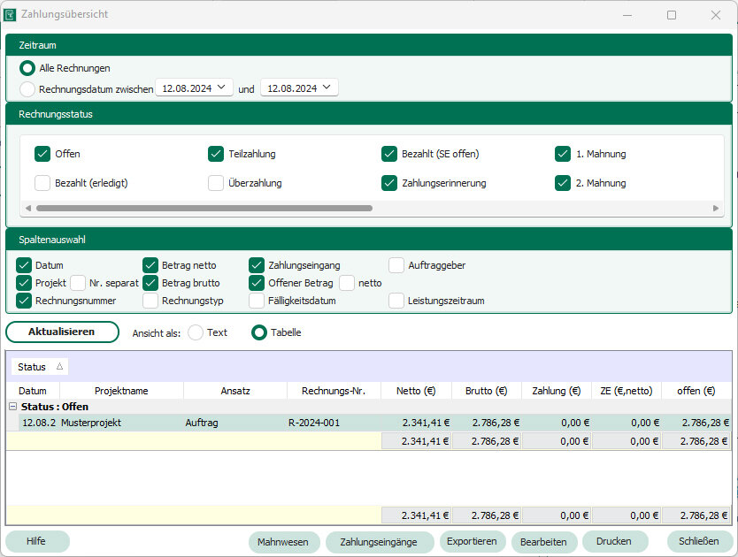
Task: Switch view to 'Text' mode
Action: click(196, 332)
